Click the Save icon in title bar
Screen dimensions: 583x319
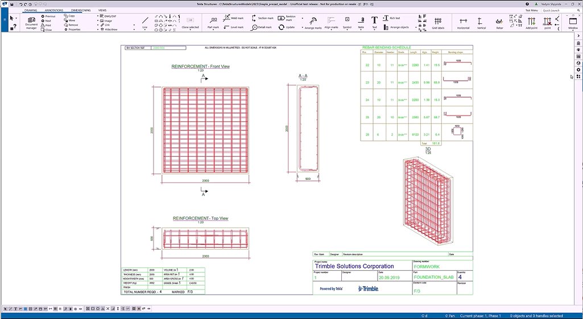click(x=12, y=4)
